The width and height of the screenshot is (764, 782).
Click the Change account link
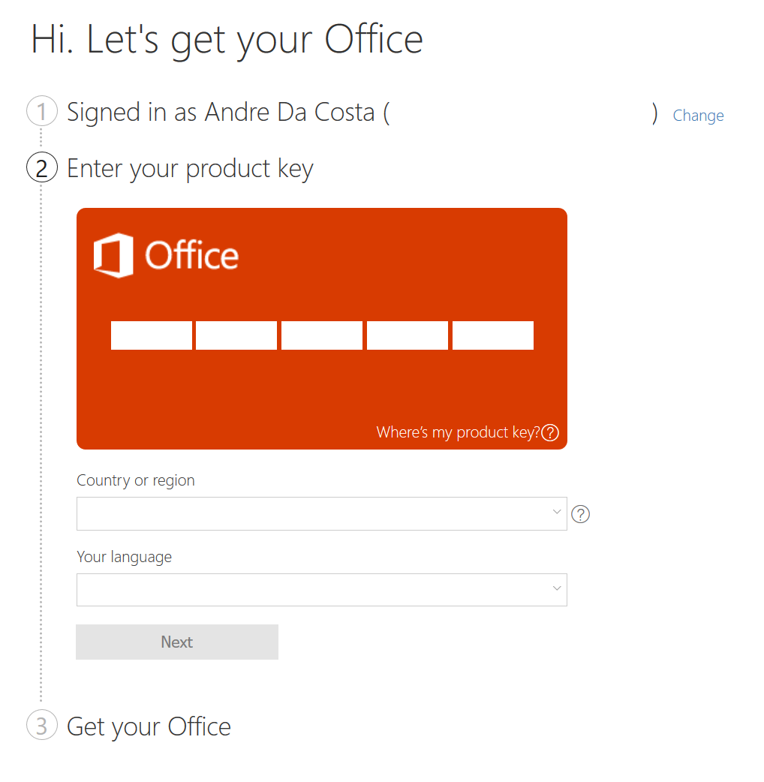point(698,116)
